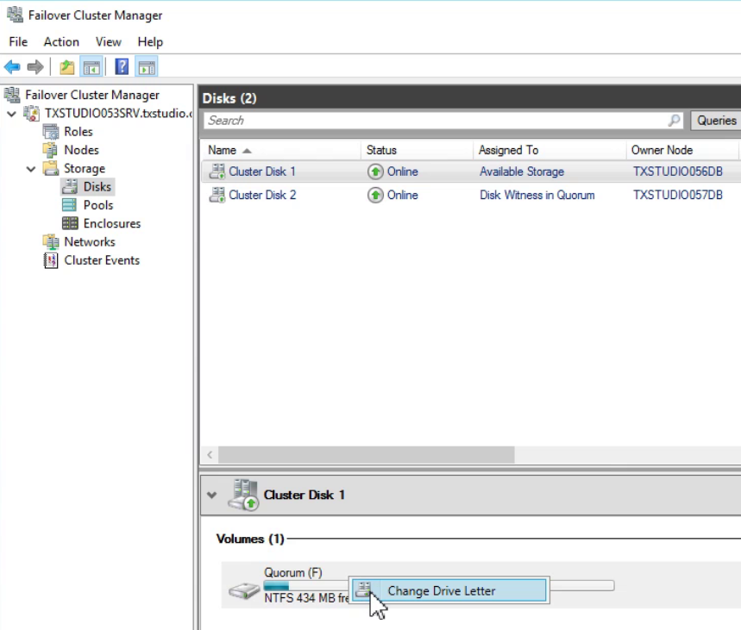Screen dimensions: 741x630
Task: Click the Networks tree icon
Action: (x=51, y=241)
